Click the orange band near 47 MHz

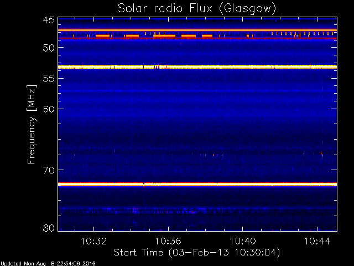(197, 30)
